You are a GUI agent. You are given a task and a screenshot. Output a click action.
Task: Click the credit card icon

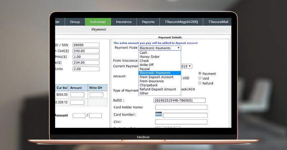pyautogui.click(x=159, y=114)
